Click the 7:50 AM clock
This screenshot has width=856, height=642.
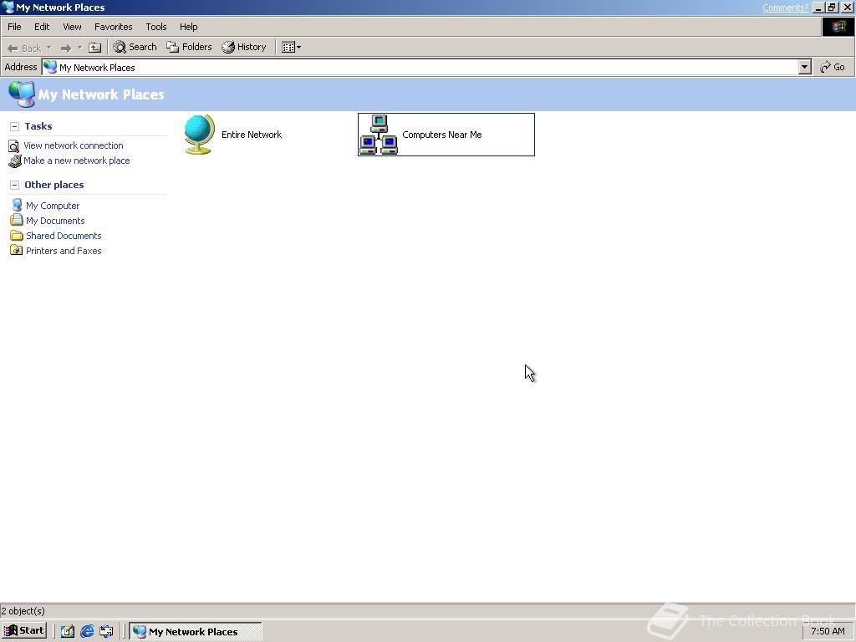pos(828,631)
